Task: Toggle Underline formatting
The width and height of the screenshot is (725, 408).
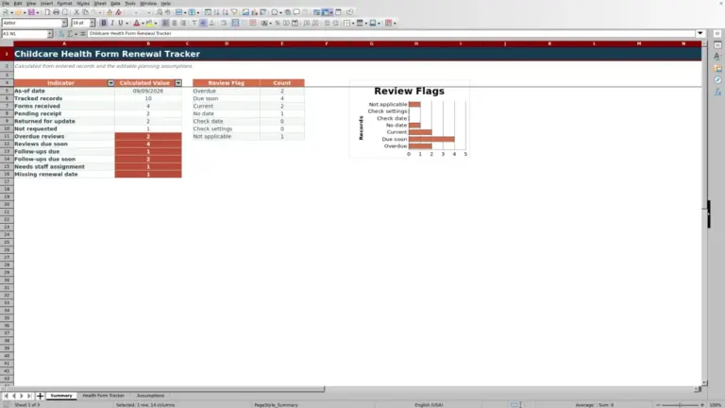Action: point(121,23)
